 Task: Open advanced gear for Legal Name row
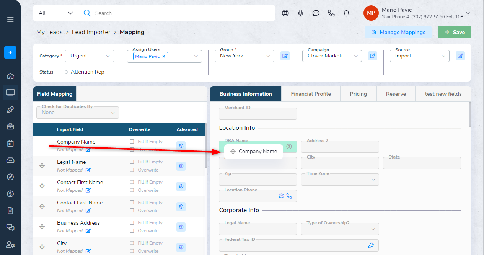(x=181, y=166)
